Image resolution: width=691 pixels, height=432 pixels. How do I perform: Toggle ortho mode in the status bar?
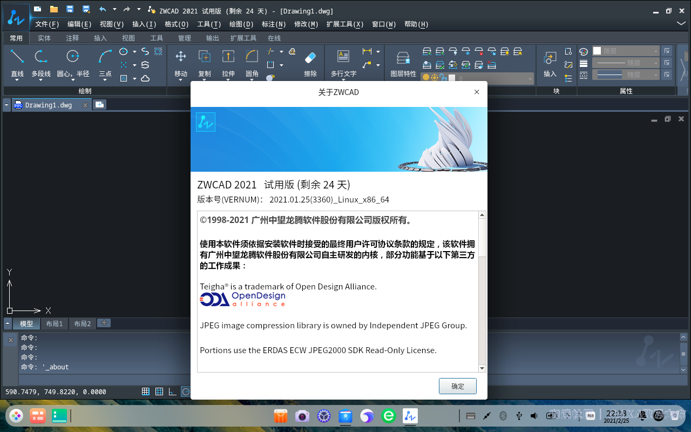click(x=172, y=391)
